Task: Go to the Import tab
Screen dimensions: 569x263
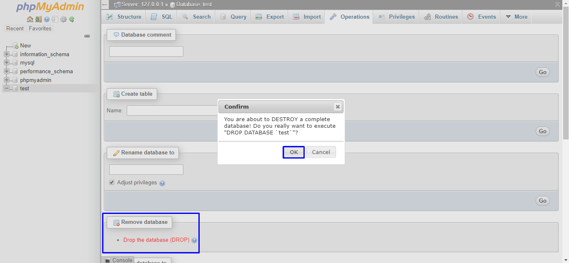Action: point(306,17)
